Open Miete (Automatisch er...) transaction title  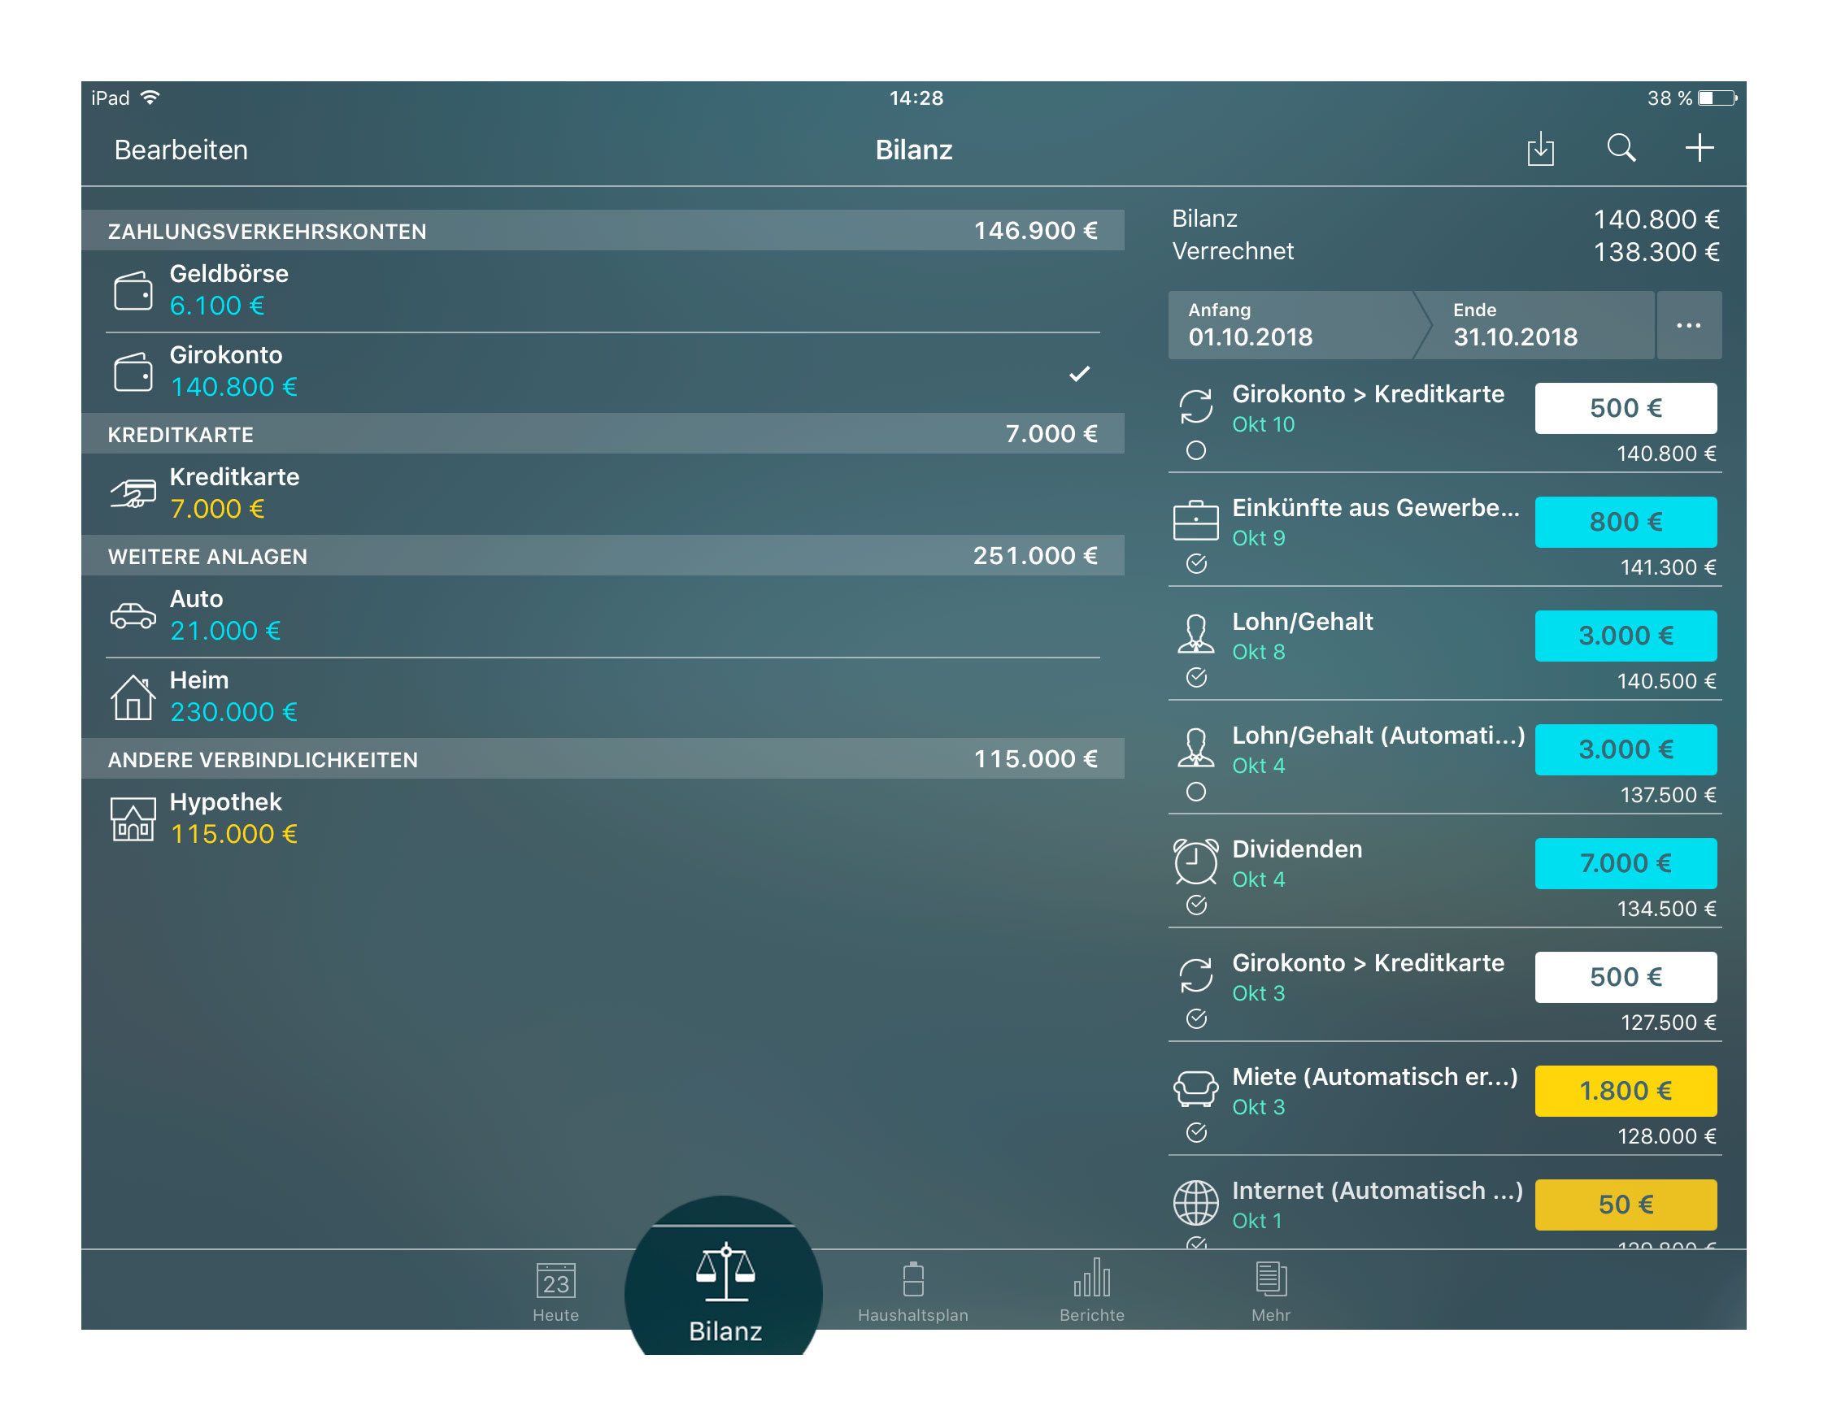[1374, 1076]
